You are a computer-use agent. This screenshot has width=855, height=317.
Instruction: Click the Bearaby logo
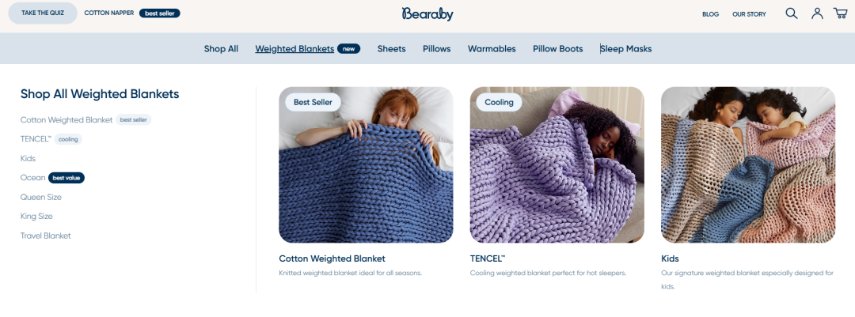click(x=427, y=13)
